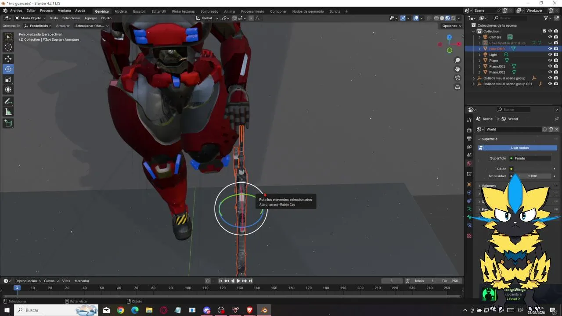Image resolution: width=562 pixels, height=316 pixels.
Task: Hide Plano.001 with eye icon
Action: pos(550,66)
